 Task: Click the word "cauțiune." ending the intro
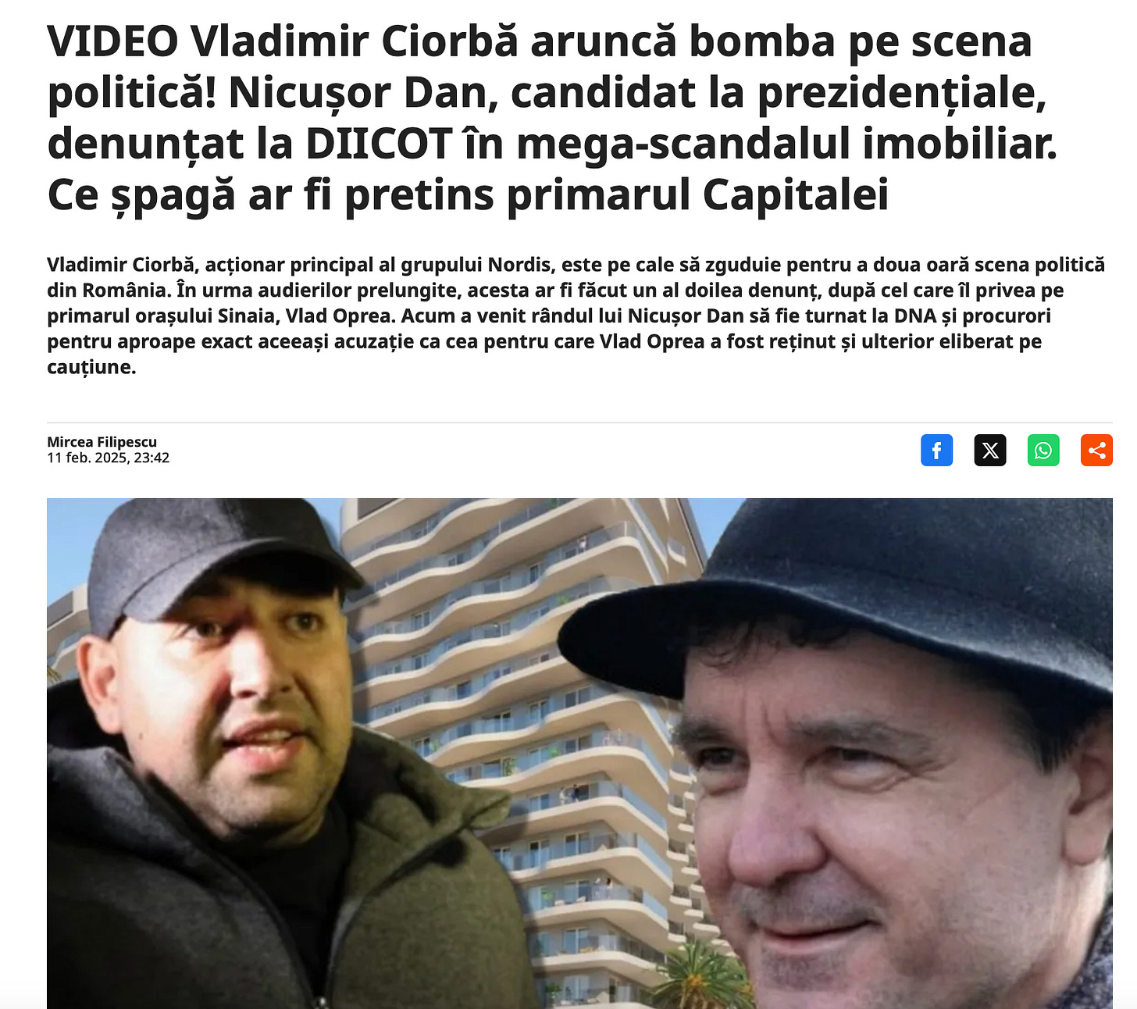pos(92,367)
